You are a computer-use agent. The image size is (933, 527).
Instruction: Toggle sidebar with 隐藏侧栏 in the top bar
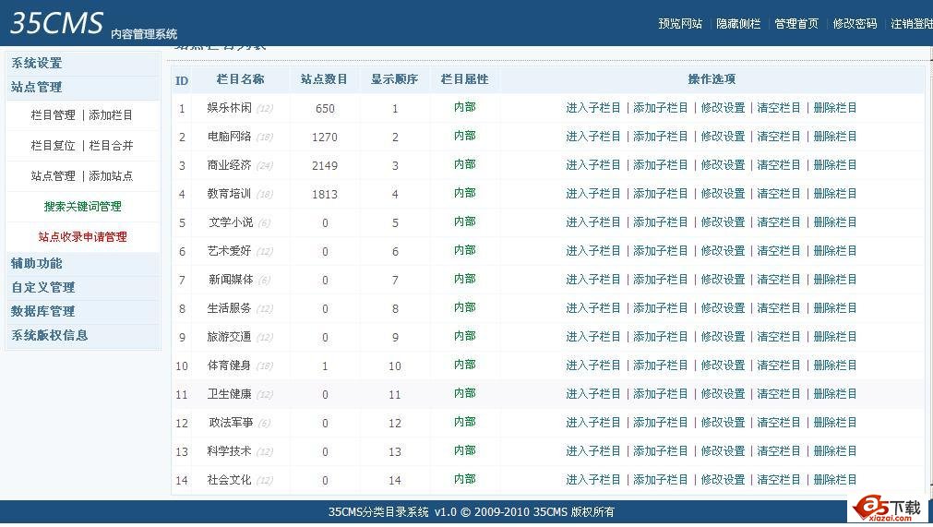point(738,24)
